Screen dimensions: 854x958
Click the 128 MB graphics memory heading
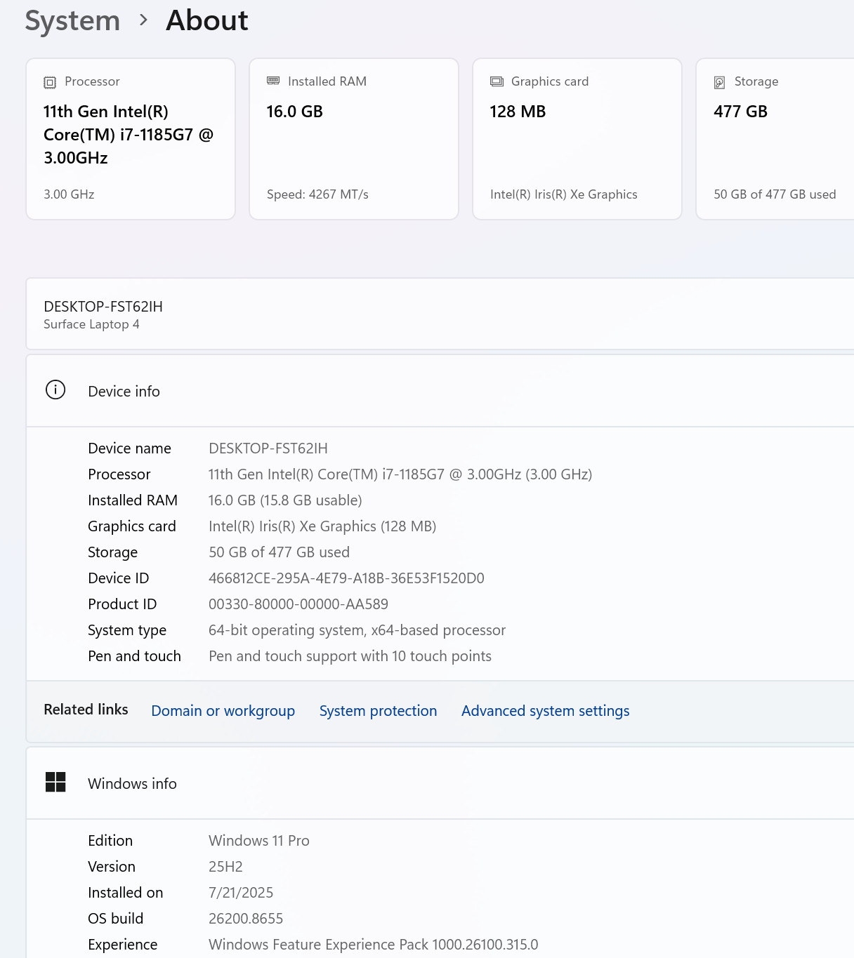(518, 112)
